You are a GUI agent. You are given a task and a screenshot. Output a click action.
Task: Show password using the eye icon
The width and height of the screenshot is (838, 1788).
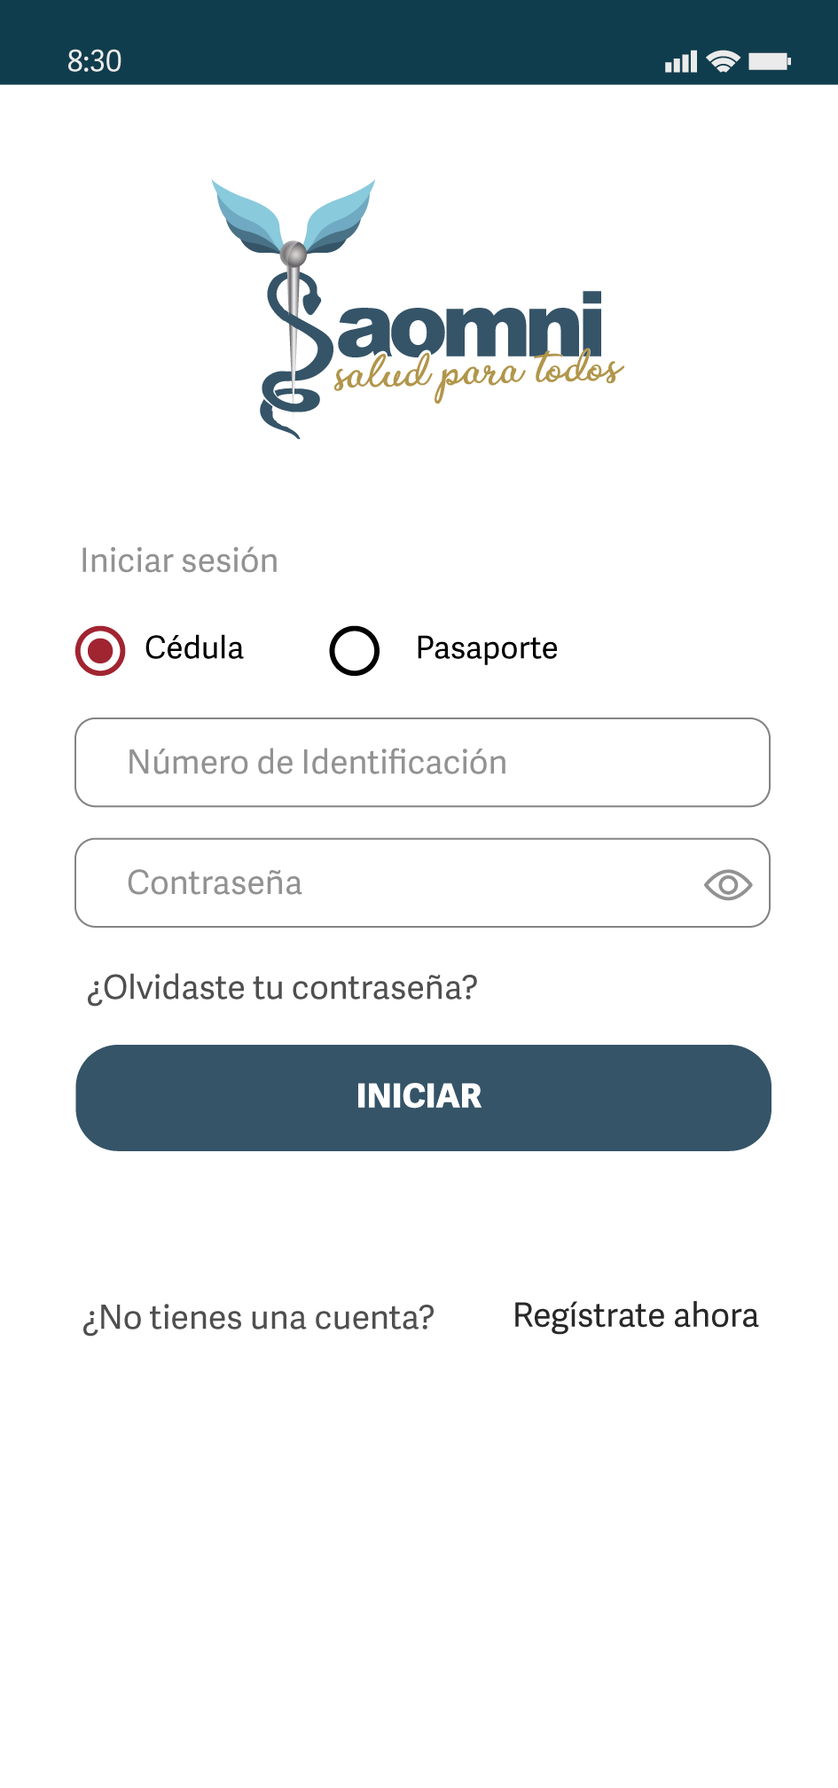coord(728,884)
